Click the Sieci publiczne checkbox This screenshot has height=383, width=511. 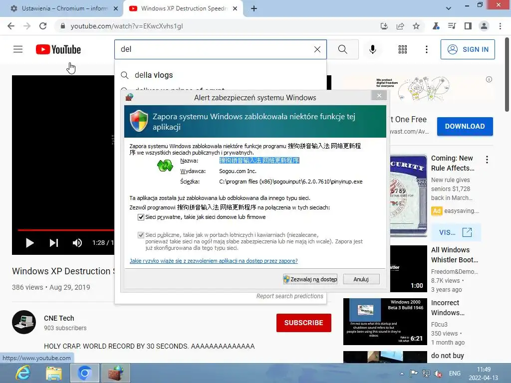click(x=141, y=235)
